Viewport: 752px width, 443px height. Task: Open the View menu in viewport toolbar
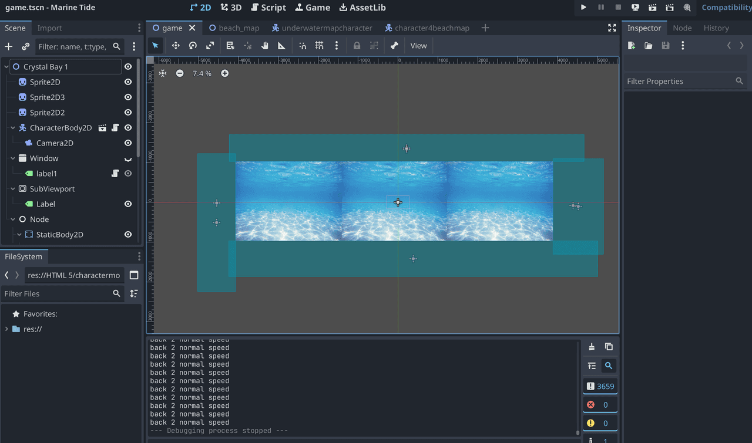[x=419, y=46]
